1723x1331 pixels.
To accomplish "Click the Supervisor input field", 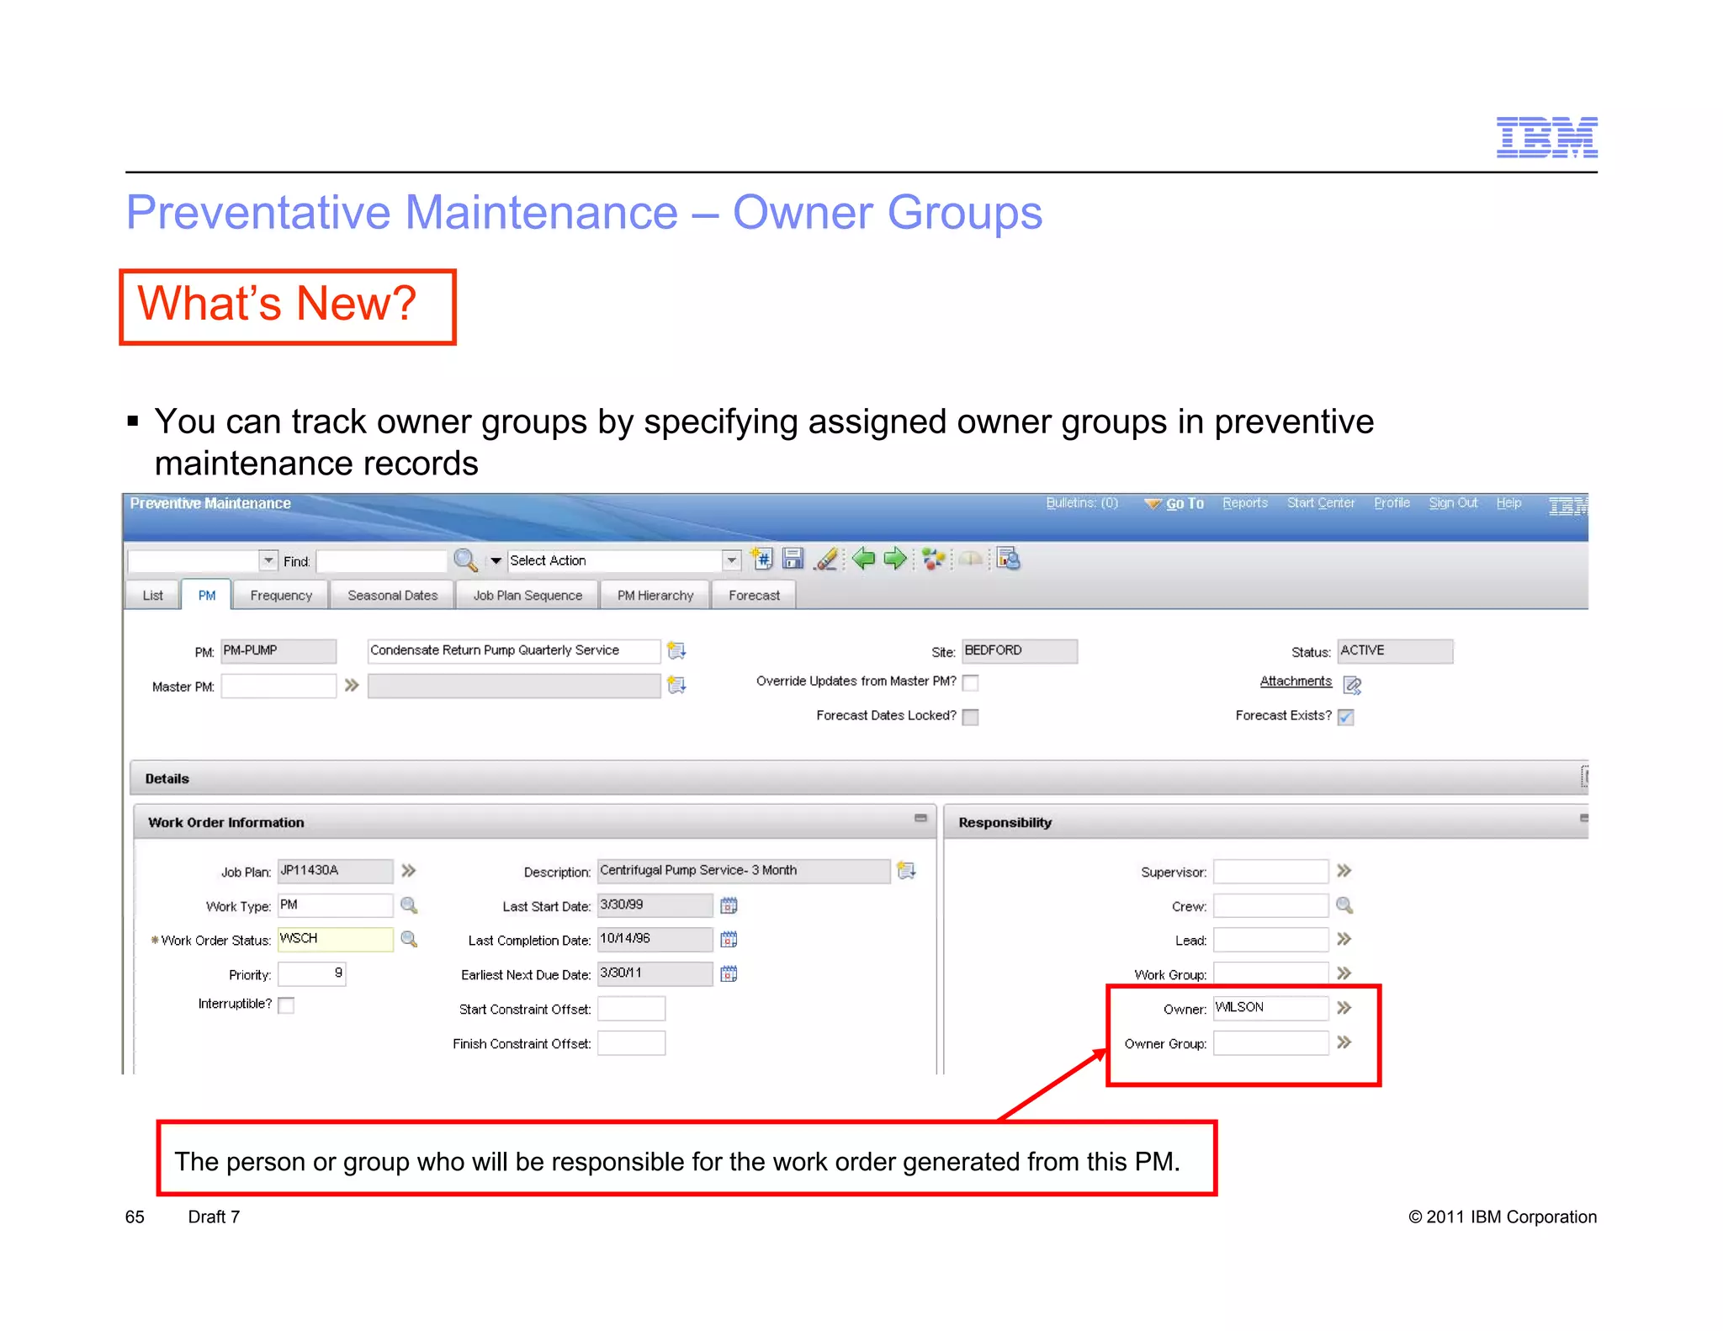I will click(1270, 871).
